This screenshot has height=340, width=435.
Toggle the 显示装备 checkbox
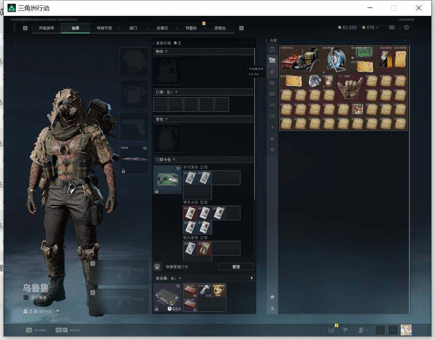26,297
